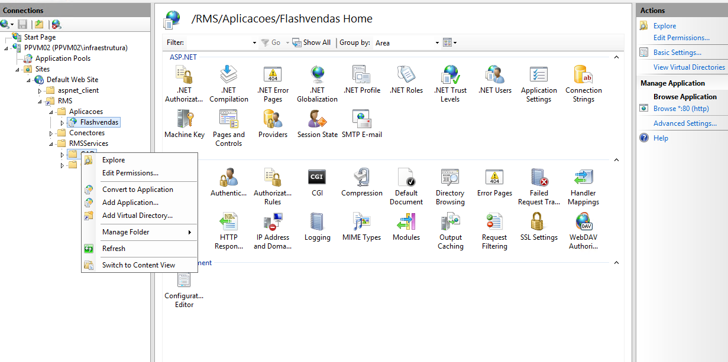
Task: Select the RMSServices folder node
Action: [89, 144]
